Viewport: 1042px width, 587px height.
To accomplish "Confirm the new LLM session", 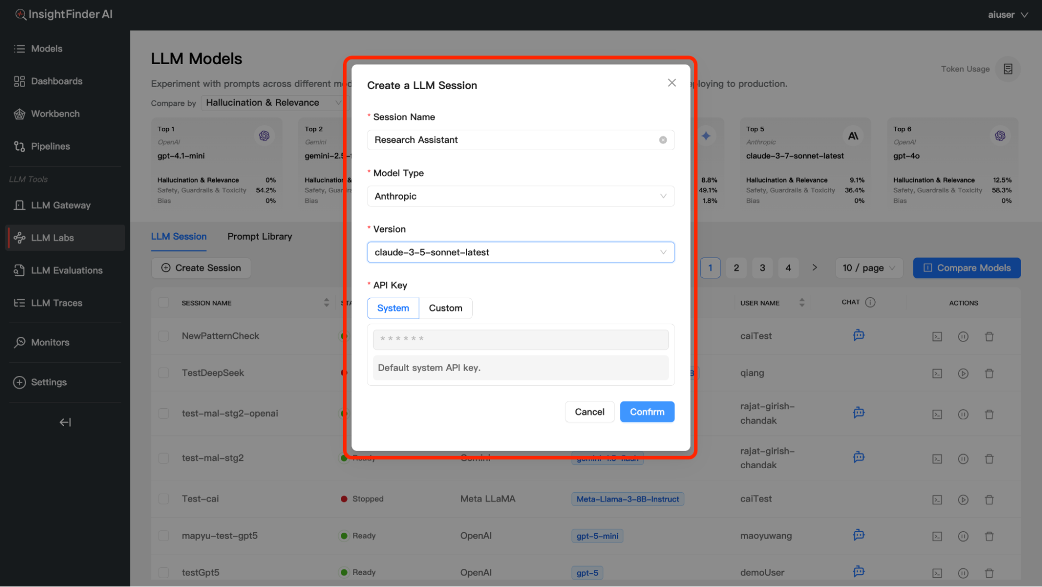I will click(646, 412).
